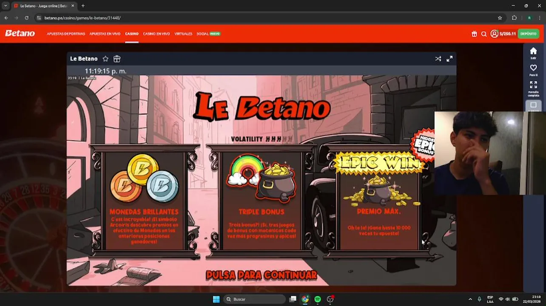The height and width of the screenshot is (306, 546).
Task: Select the highlighted square sidebar icon
Action: click(x=533, y=105)
